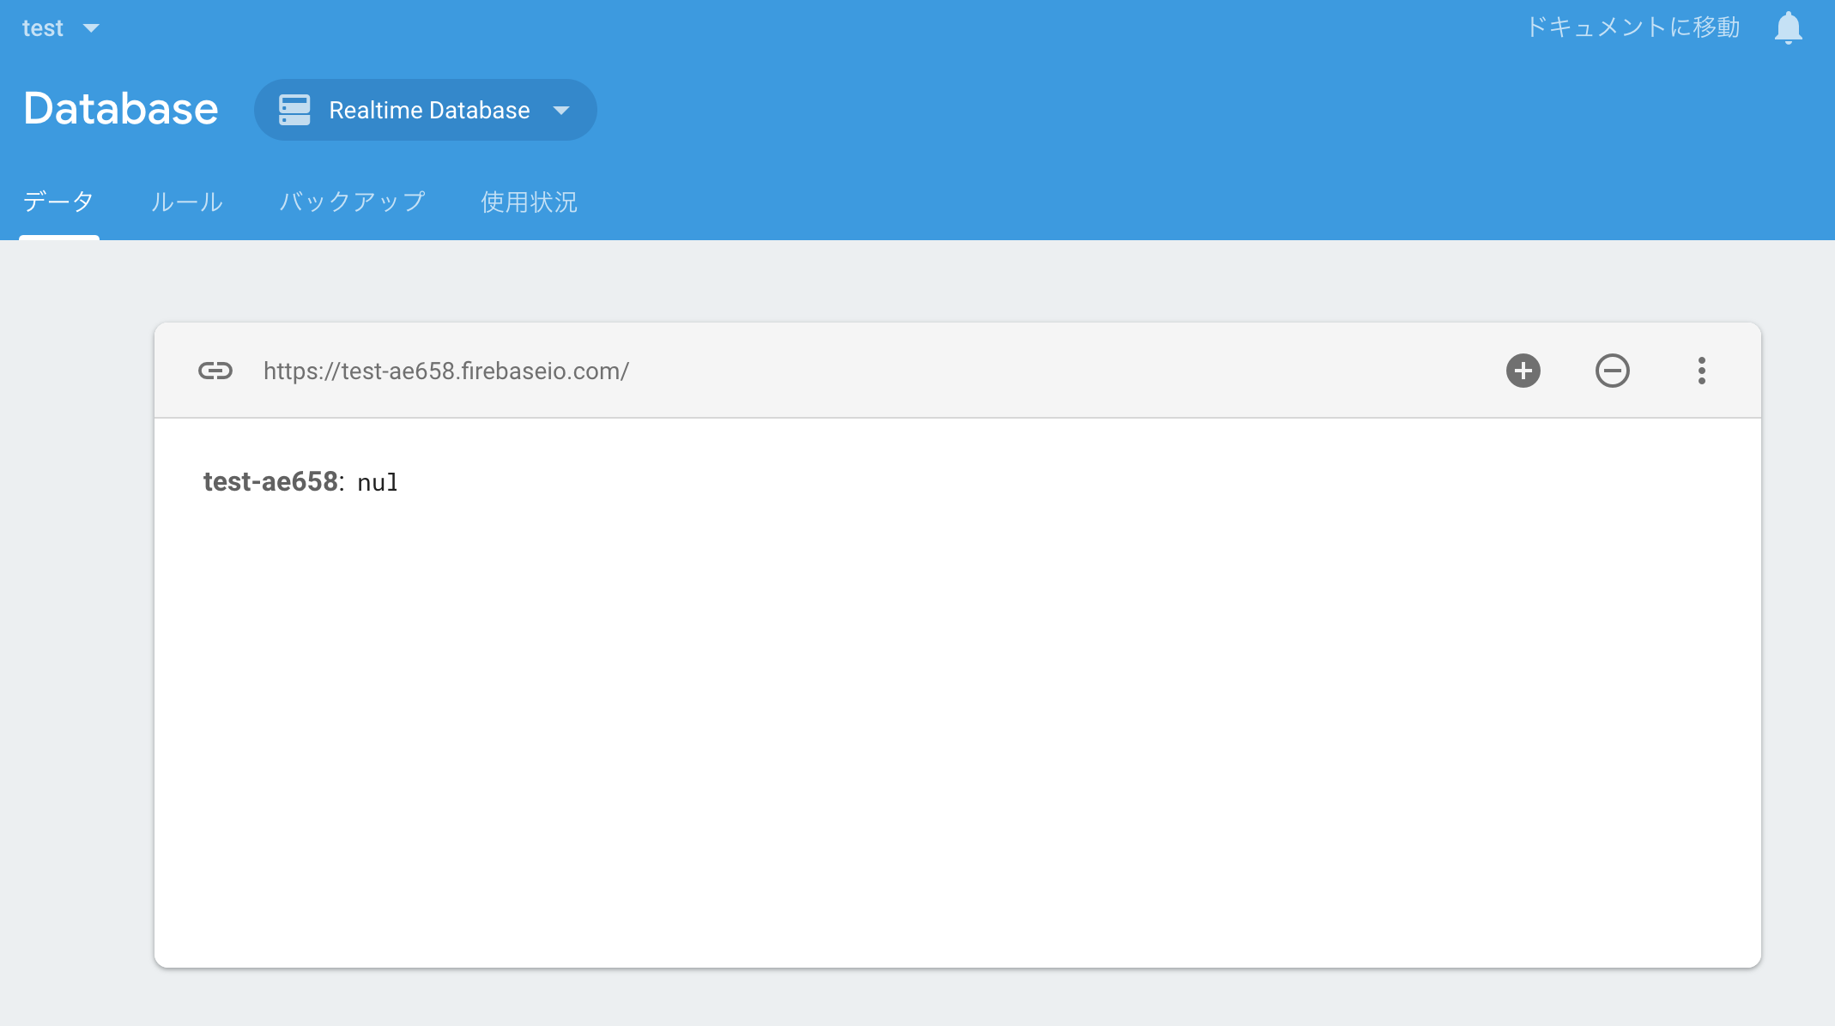Remove node with the minus circle icon
The height and width of the screenshot is (1026, 1835).
point(1613,371)
